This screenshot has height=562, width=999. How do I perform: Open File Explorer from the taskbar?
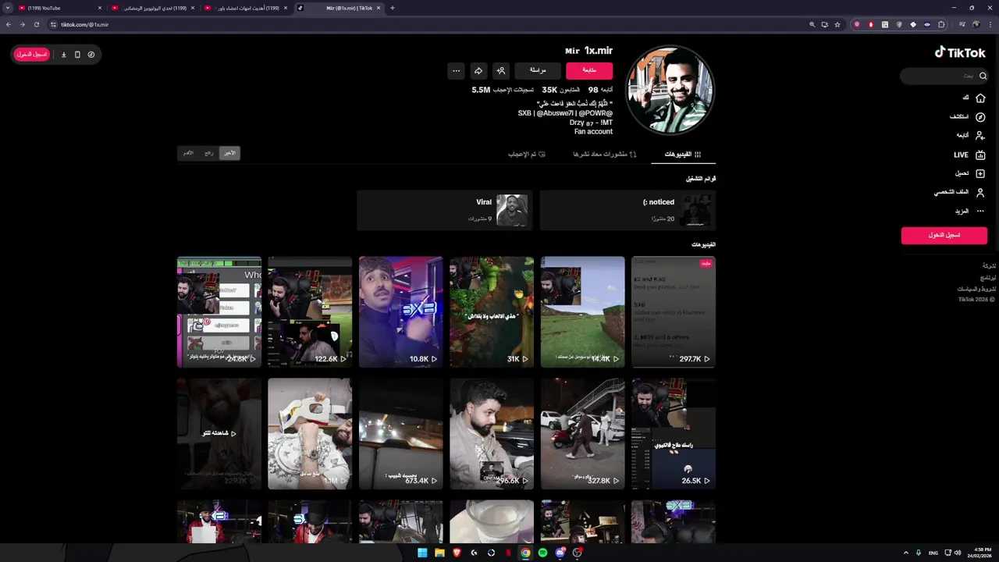coord(439,553)
